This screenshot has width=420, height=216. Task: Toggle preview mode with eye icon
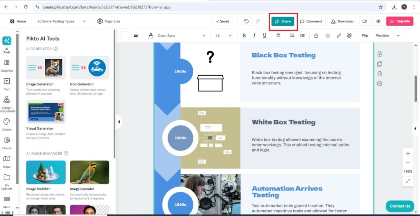pos(378,21)
